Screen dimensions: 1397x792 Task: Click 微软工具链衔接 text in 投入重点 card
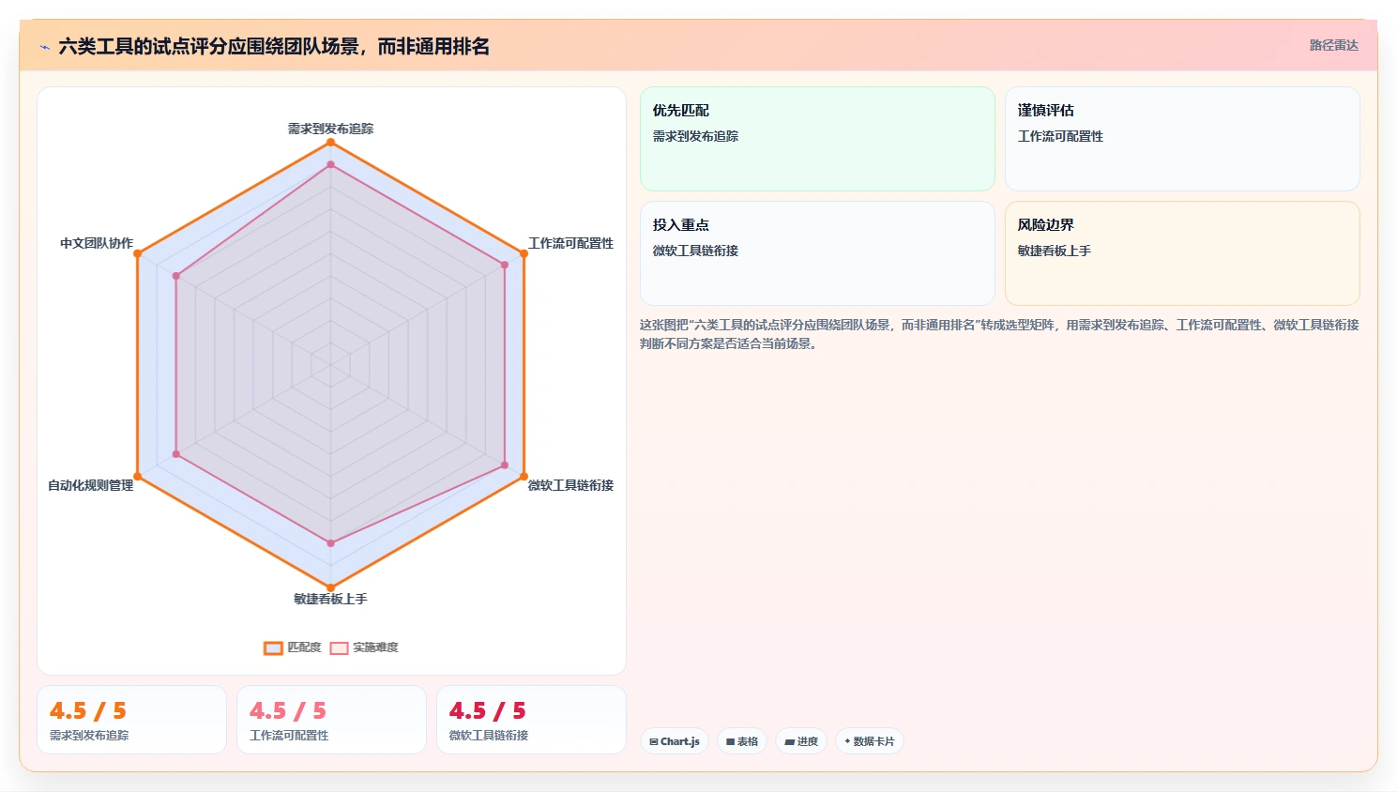(695, 251)
